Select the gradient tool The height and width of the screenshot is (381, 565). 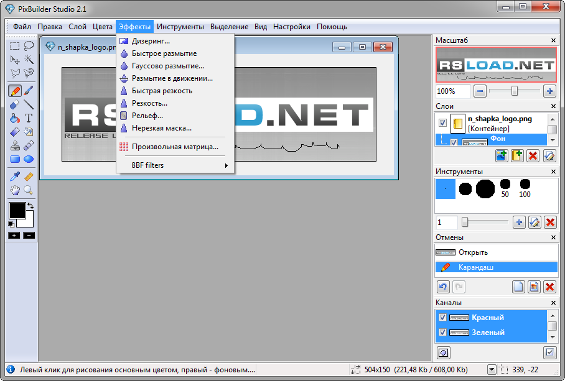click(x=15, y=132)
